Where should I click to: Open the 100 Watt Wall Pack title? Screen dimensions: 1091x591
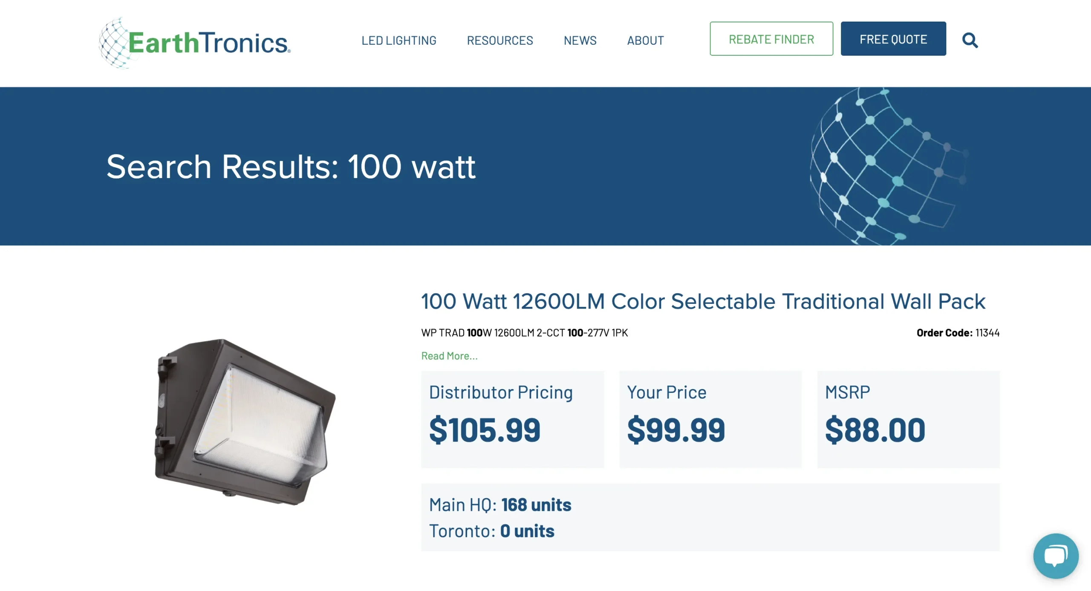click(703, 301)
